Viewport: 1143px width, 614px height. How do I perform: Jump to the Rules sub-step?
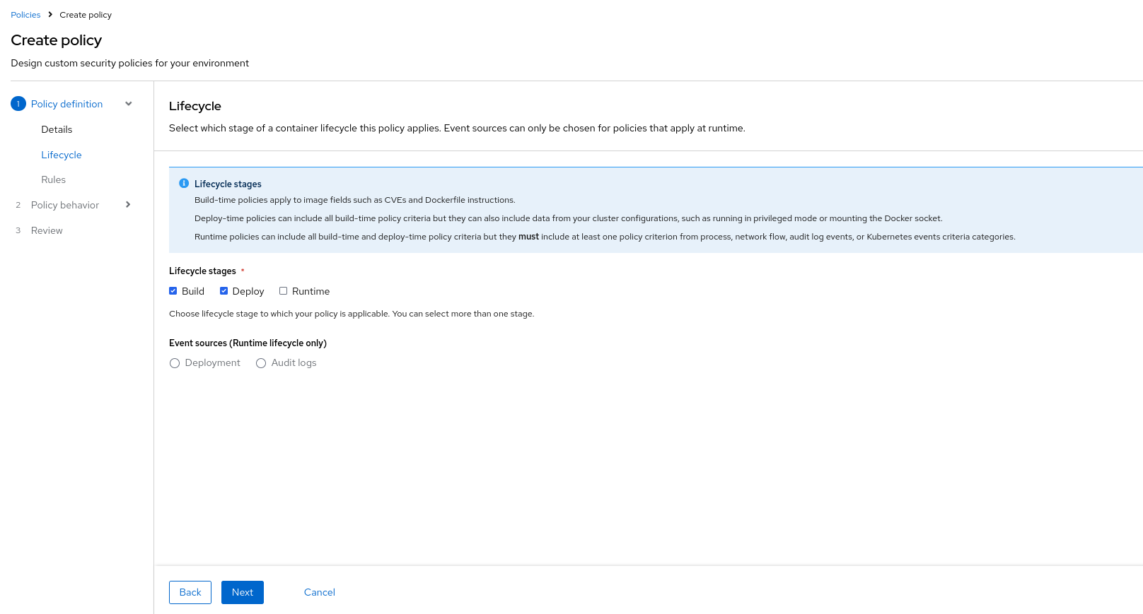click(53, 179)
